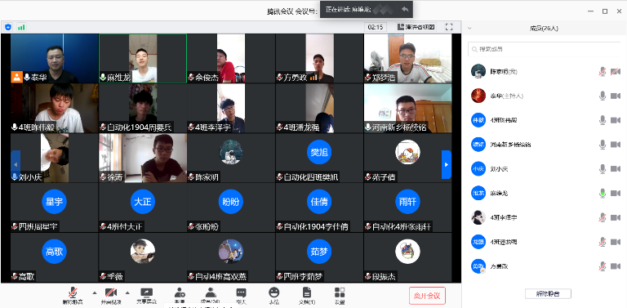Go to next page of video grid

point(447,164)
